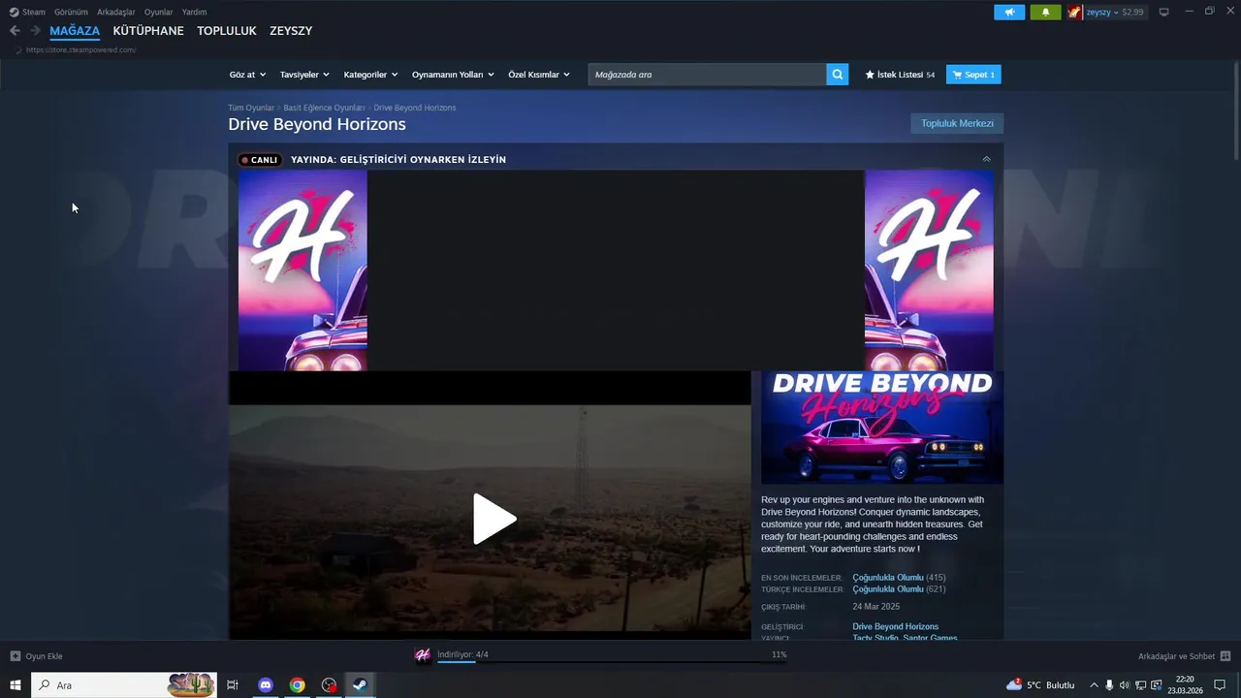Click the red CANLI live badge
Viewport: 1241px width, 698px height.
click(x=260, y=160)
